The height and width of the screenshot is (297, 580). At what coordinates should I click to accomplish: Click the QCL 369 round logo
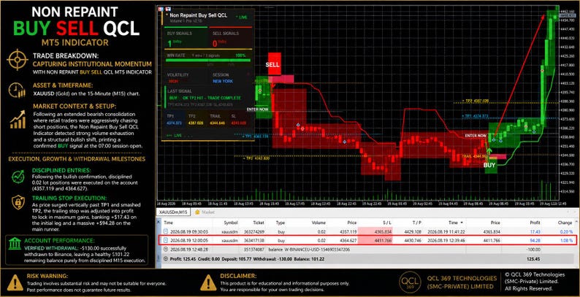point(410,282)
